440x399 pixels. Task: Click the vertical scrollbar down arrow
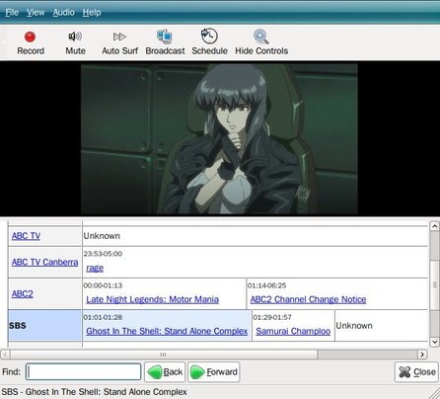pyautogui.click(x=434, y=342)
